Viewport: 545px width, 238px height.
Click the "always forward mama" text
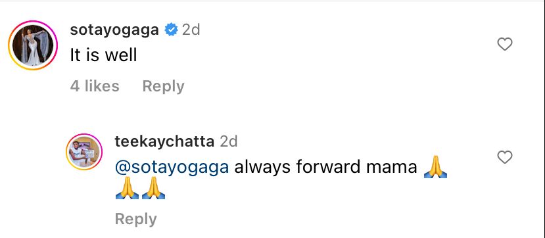click(325, 167)
